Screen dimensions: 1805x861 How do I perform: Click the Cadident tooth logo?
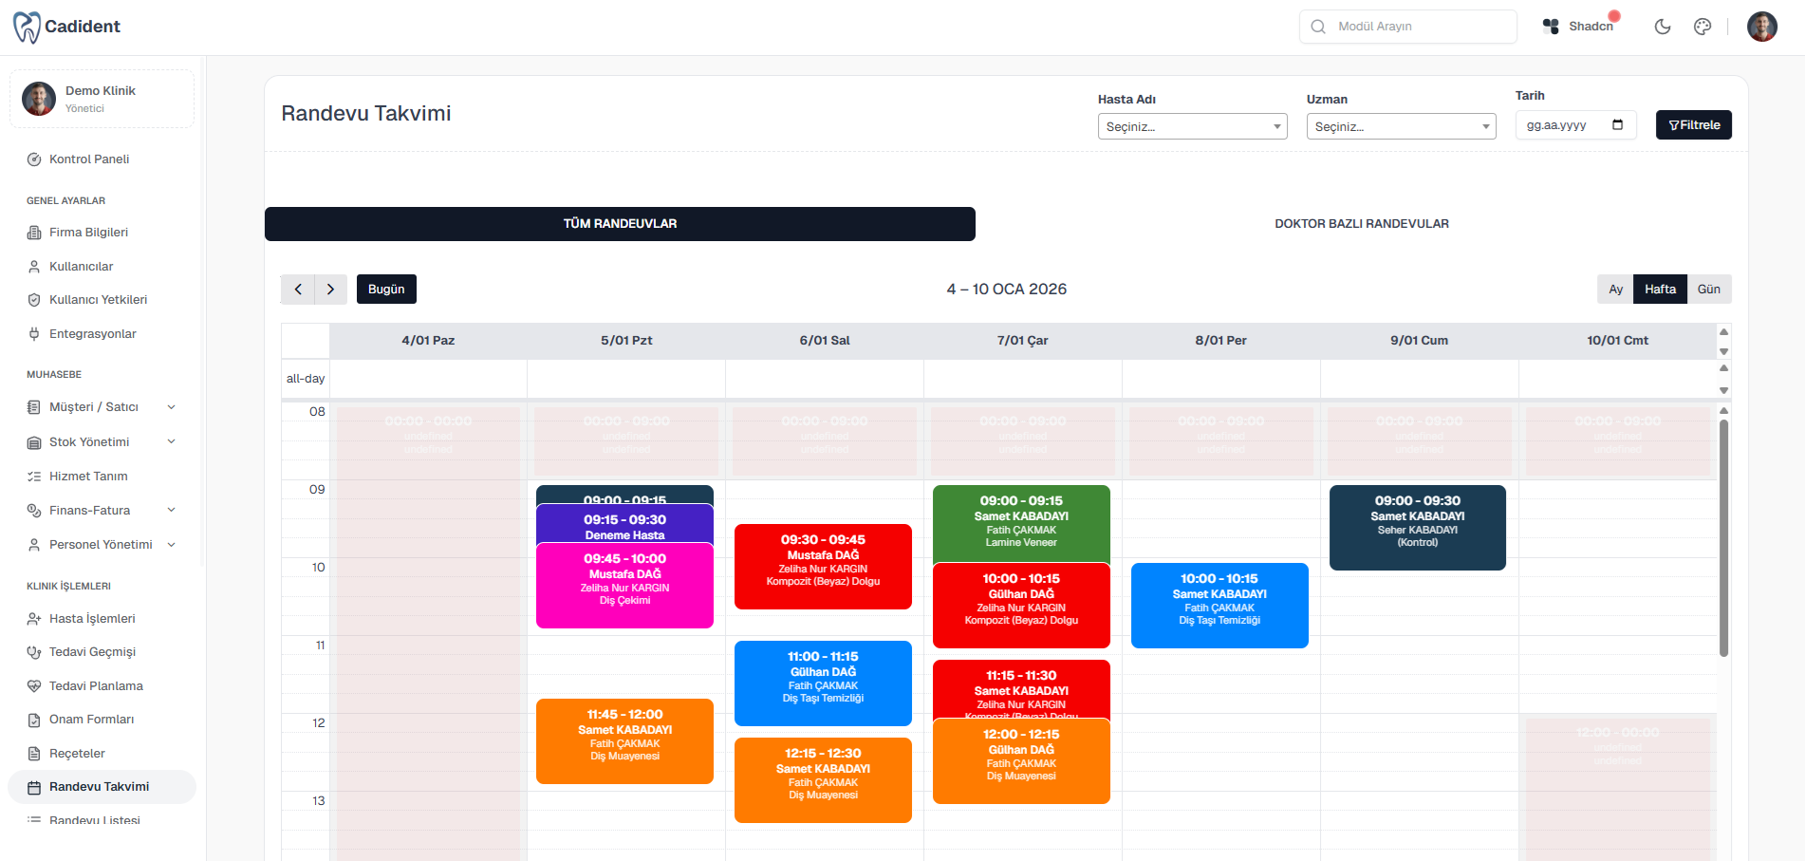pos(27,27)
